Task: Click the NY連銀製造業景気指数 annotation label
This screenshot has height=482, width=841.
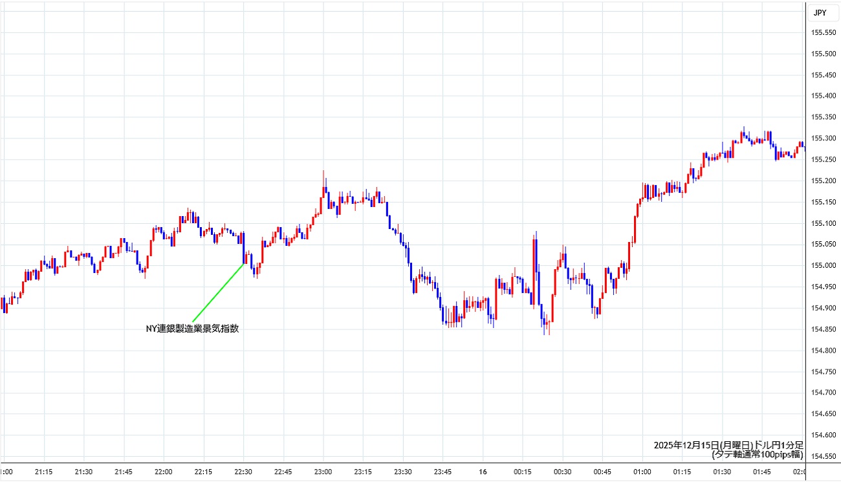Action: point(193,329)
